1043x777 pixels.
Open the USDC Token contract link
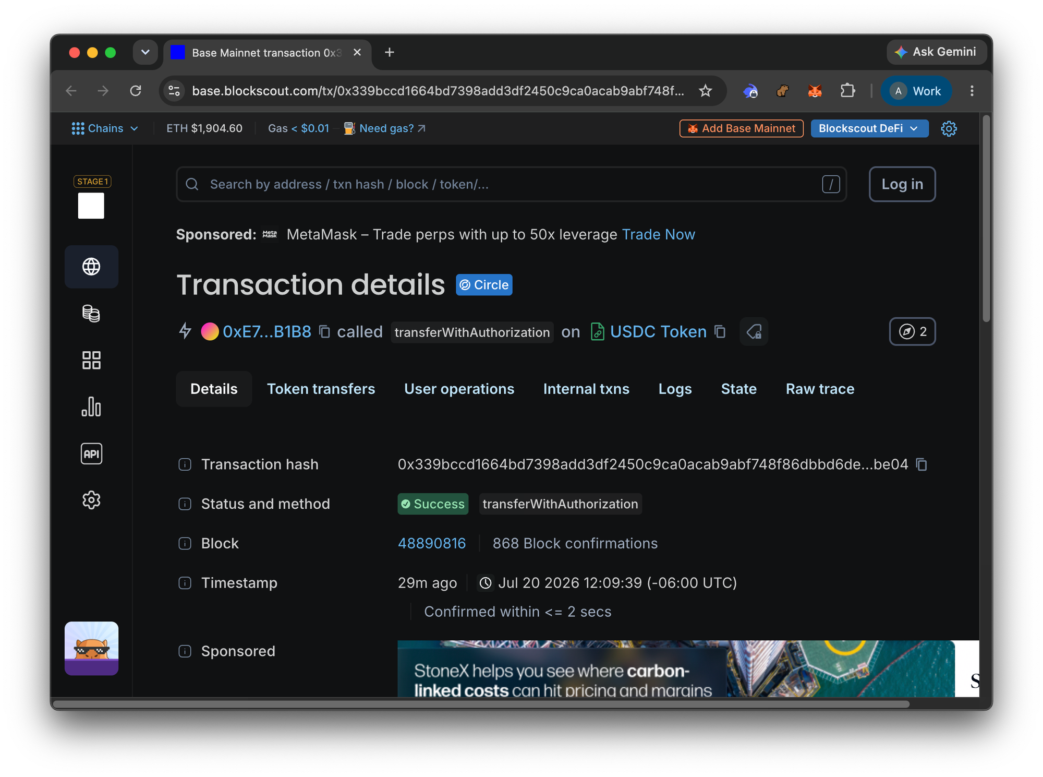(x=658, y=332)
